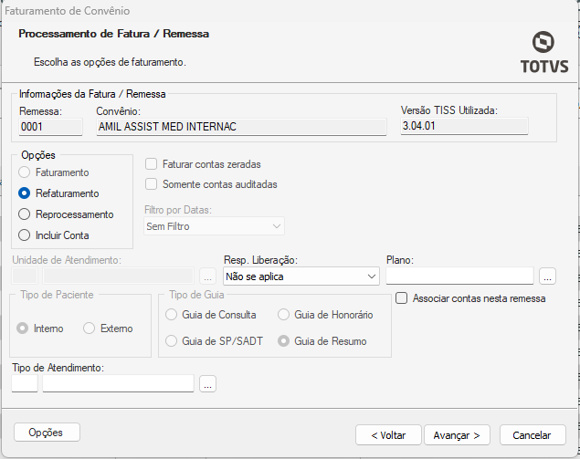This screenshot has height=459, width=580.
Task: Select the Refaturamento radio option
Action: click(25, 193)
